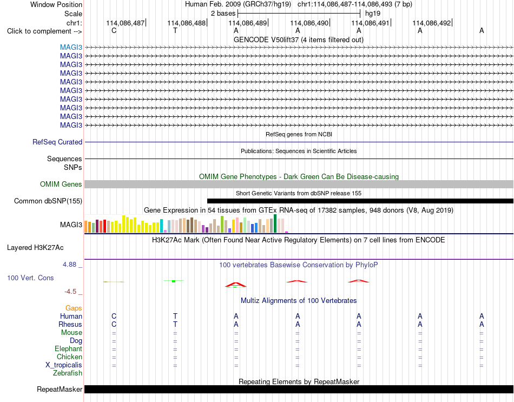Click the 4.88 PhyloP upper scale value
Screen dimensions: 514x402
(x=69, y=264)
